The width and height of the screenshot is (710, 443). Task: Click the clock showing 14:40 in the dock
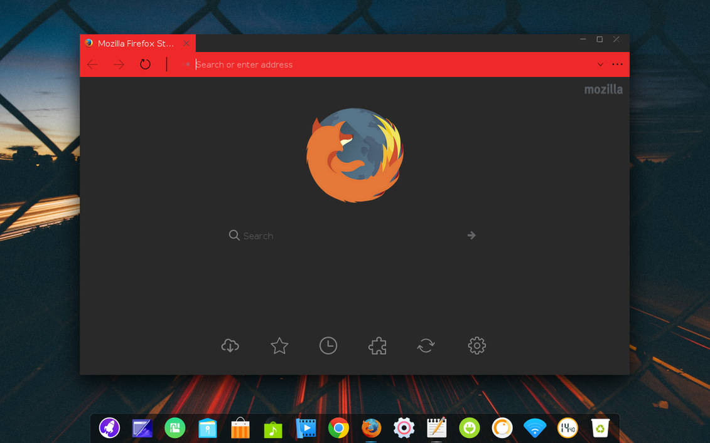point(568,427)
